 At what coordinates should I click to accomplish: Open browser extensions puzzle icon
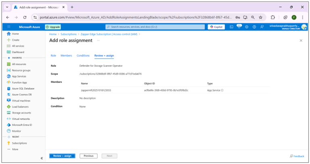(273, 17)
